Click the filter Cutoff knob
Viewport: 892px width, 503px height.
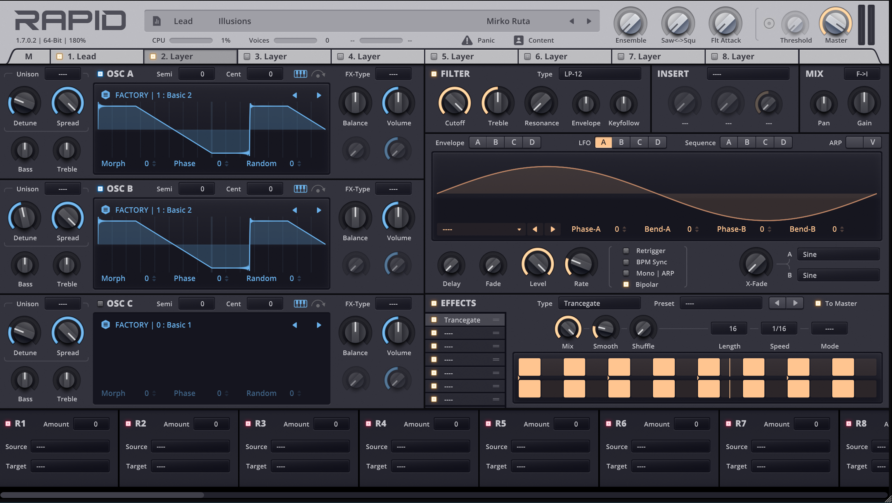point(455,103)
